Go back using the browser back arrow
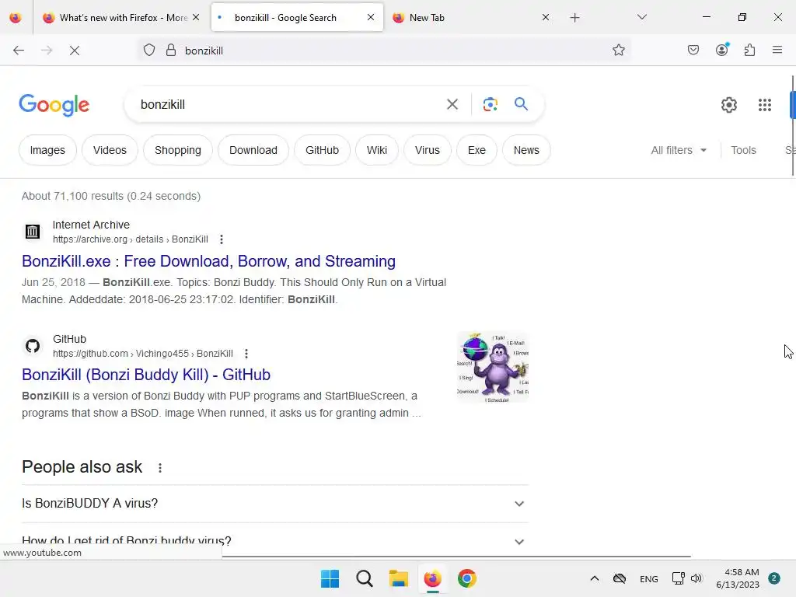 click(19, 51)
